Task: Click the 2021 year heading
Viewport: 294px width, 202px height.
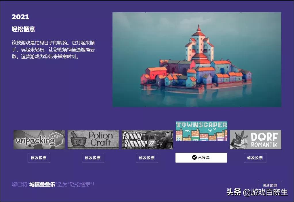Action: (20, 17)
